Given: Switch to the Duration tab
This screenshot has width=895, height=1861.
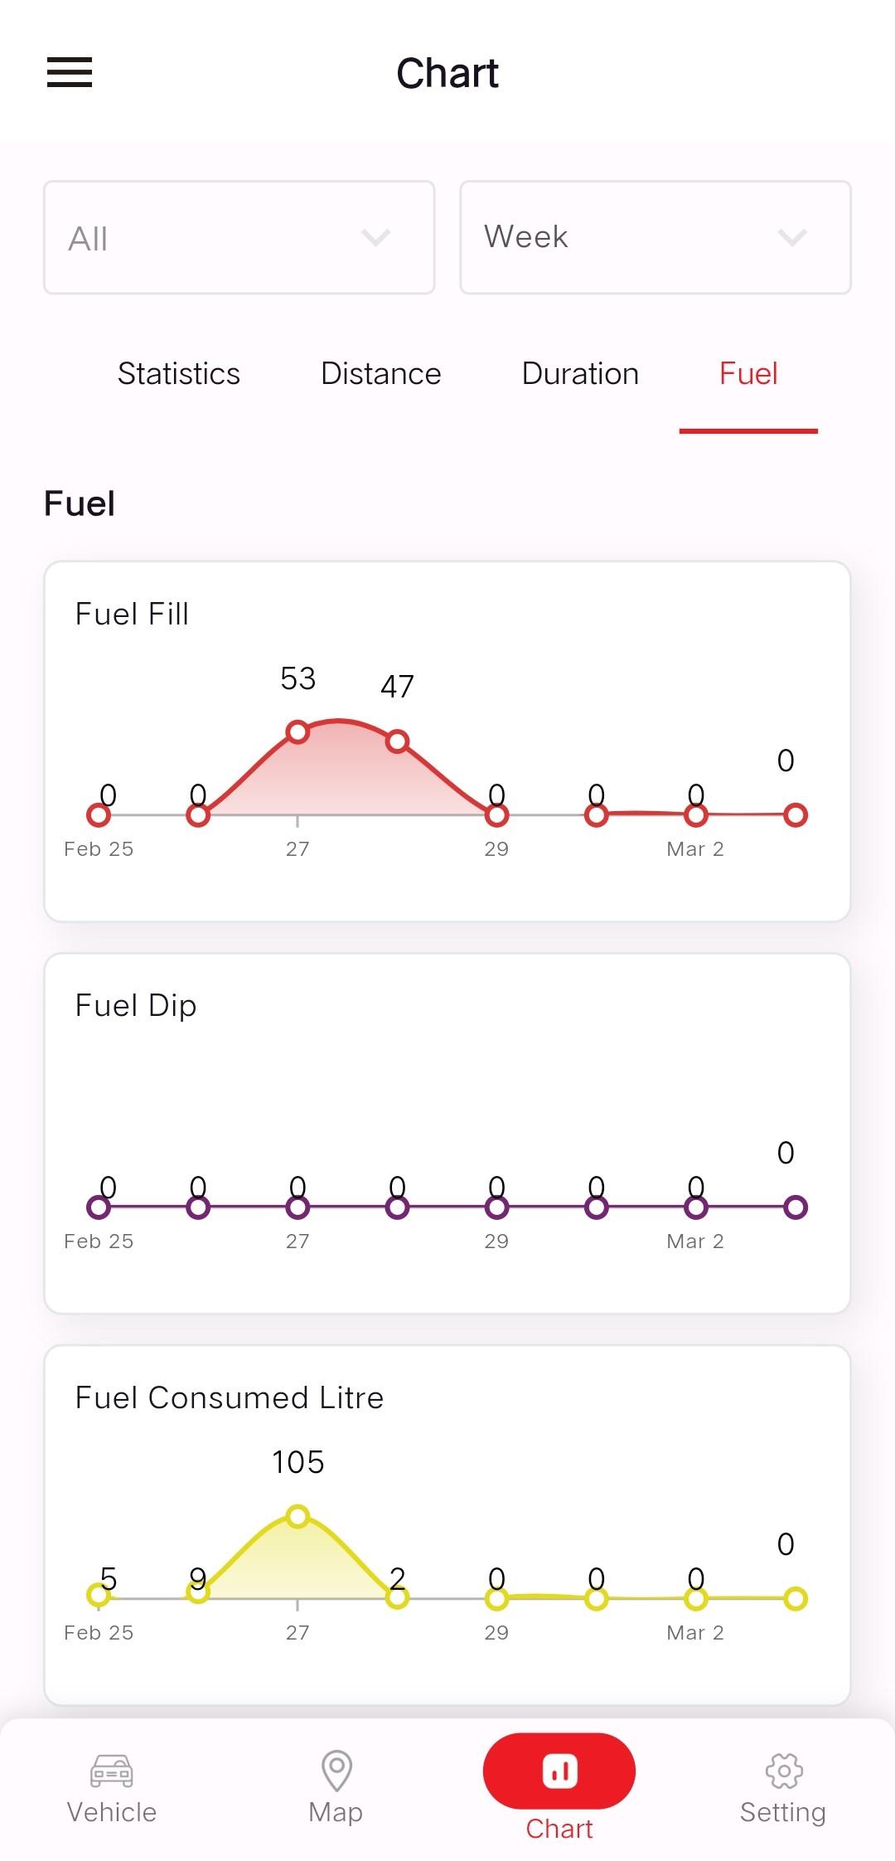Looking at the screenshot, I should (x=580, y=373).
